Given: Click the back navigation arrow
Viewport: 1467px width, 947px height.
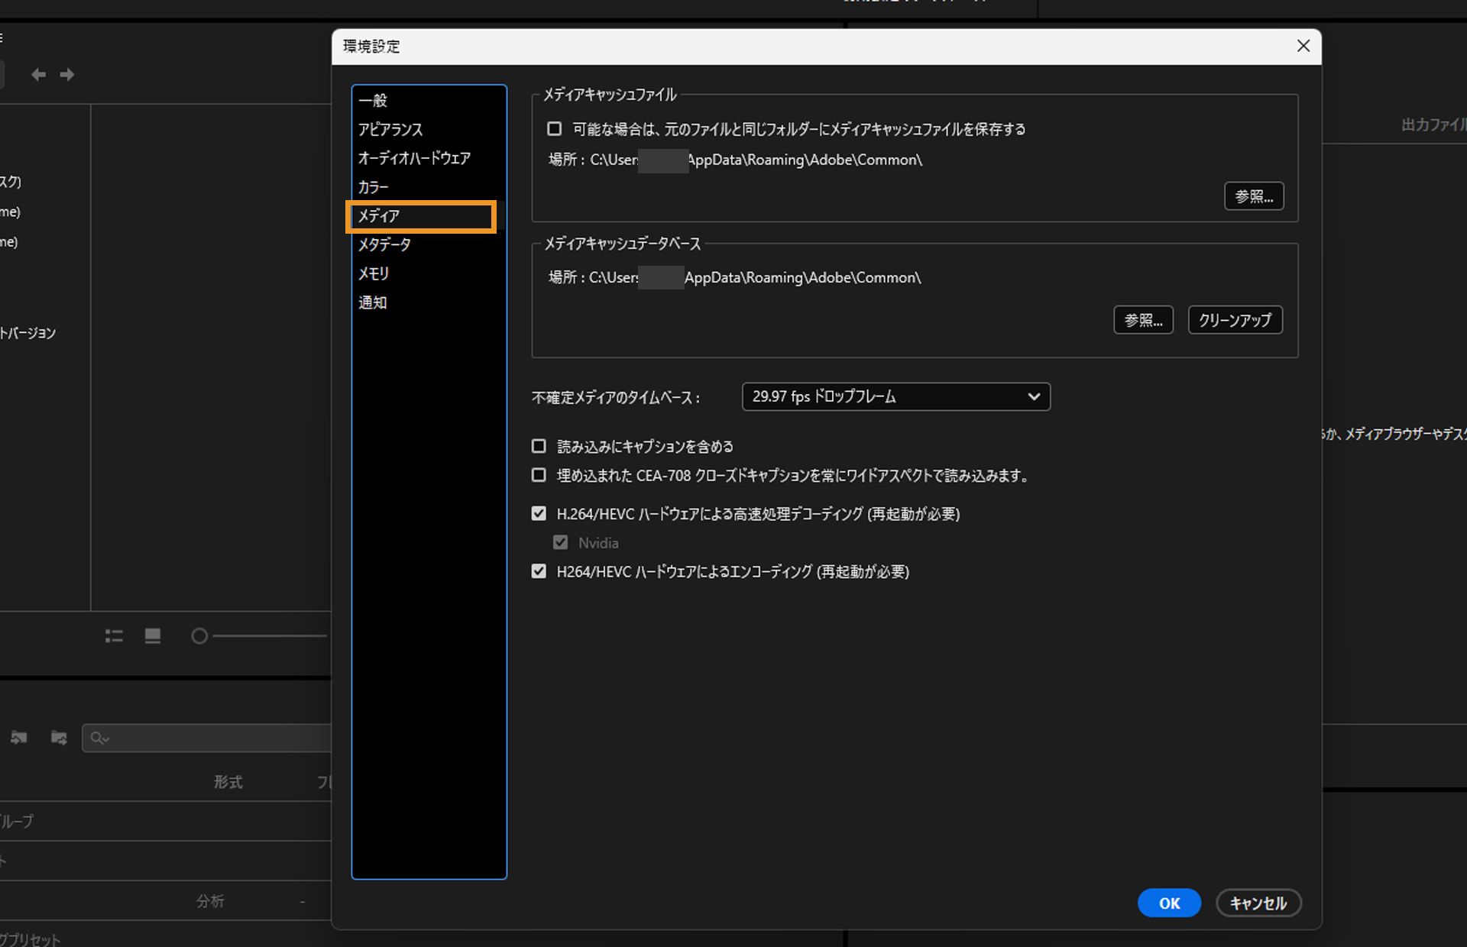Looking at the screenshot, I should tap(37, 74).
